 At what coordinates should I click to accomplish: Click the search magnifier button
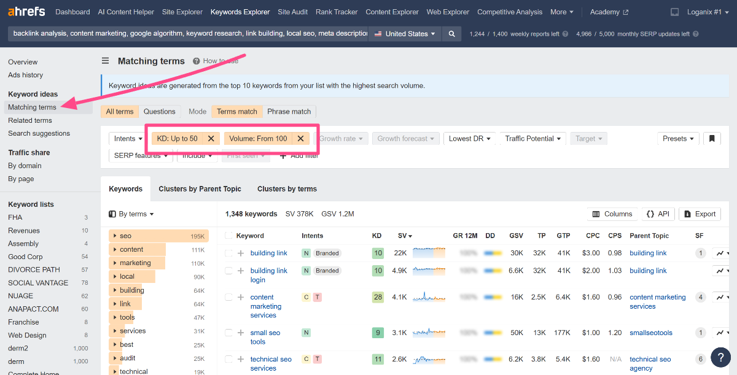pyautogui.click(x=452, y=34)
